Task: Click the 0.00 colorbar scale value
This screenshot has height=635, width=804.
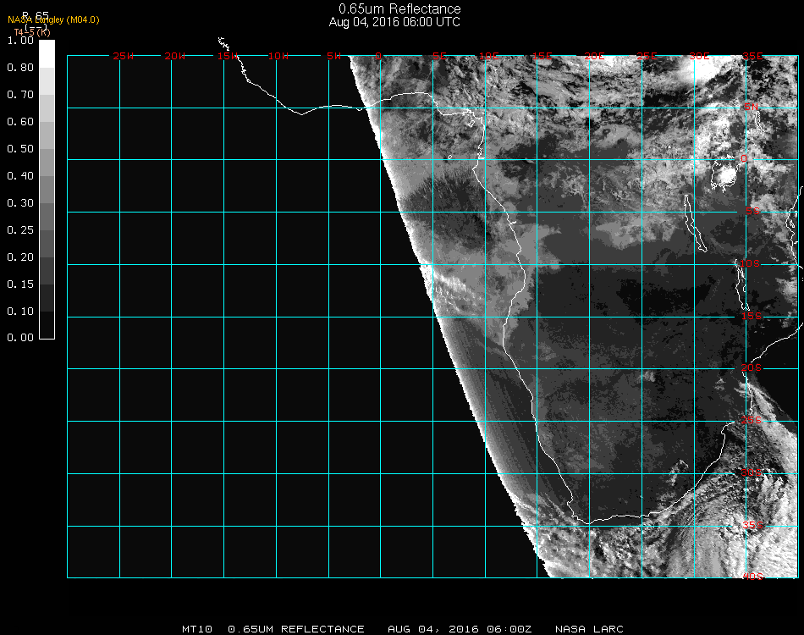Action: (20, 338)
